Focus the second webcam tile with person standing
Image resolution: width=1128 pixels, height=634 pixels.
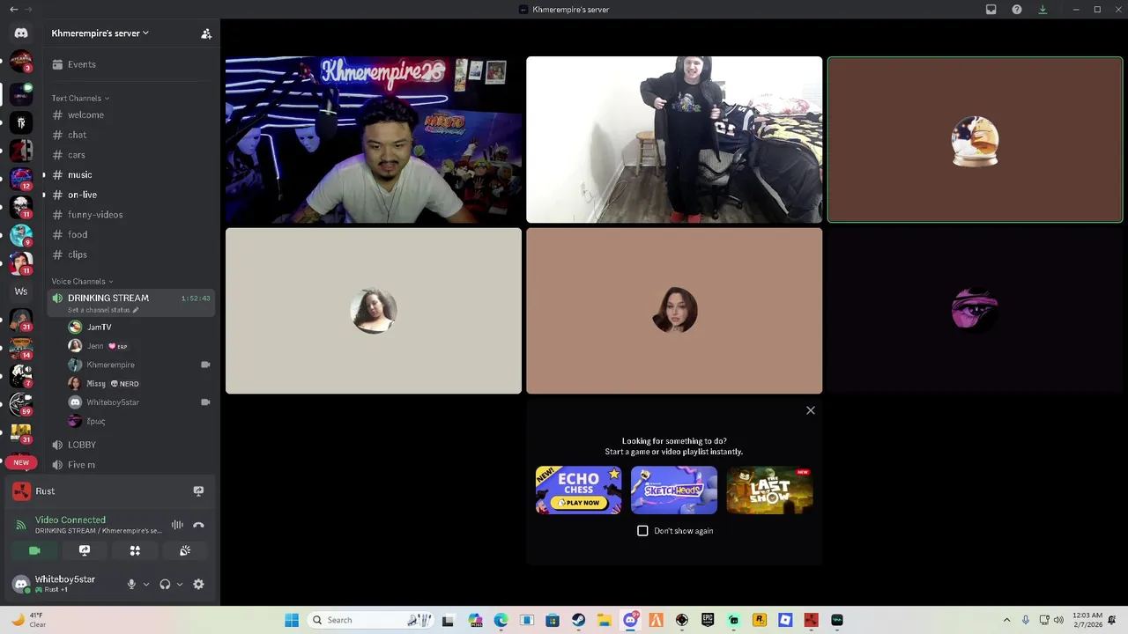tap(674, 140)
